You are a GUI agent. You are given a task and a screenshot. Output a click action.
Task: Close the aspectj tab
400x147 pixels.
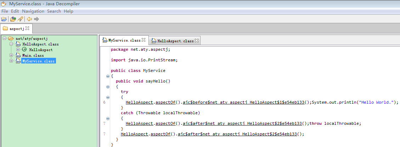pyautogui.click(x=27, y=28)
